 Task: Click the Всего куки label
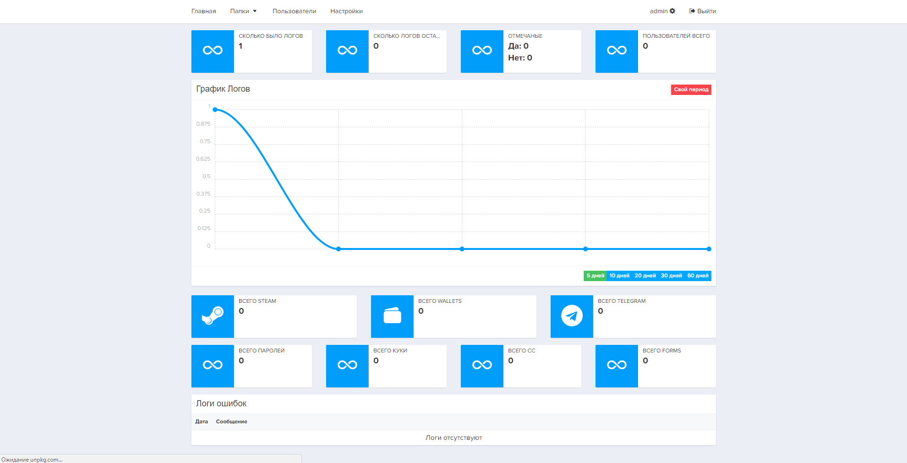pyautogui.click(x=390, y=351)
